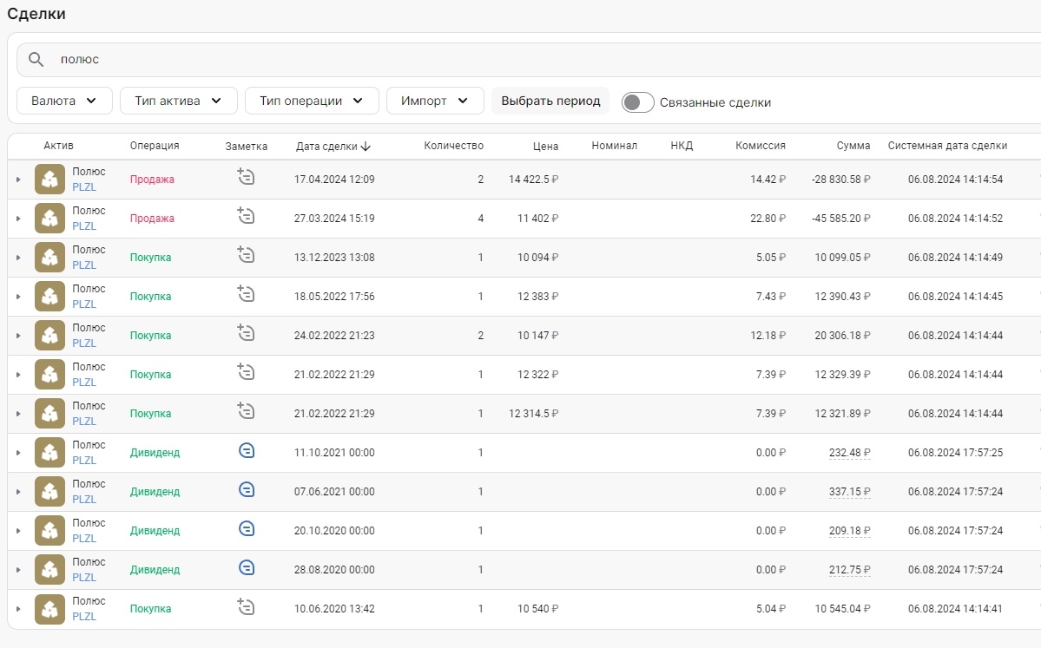The height and width of the screenshot is (648, 1041).
Task: Open PLZL ticker link in 07.06.2021 row
Action: 84,500
